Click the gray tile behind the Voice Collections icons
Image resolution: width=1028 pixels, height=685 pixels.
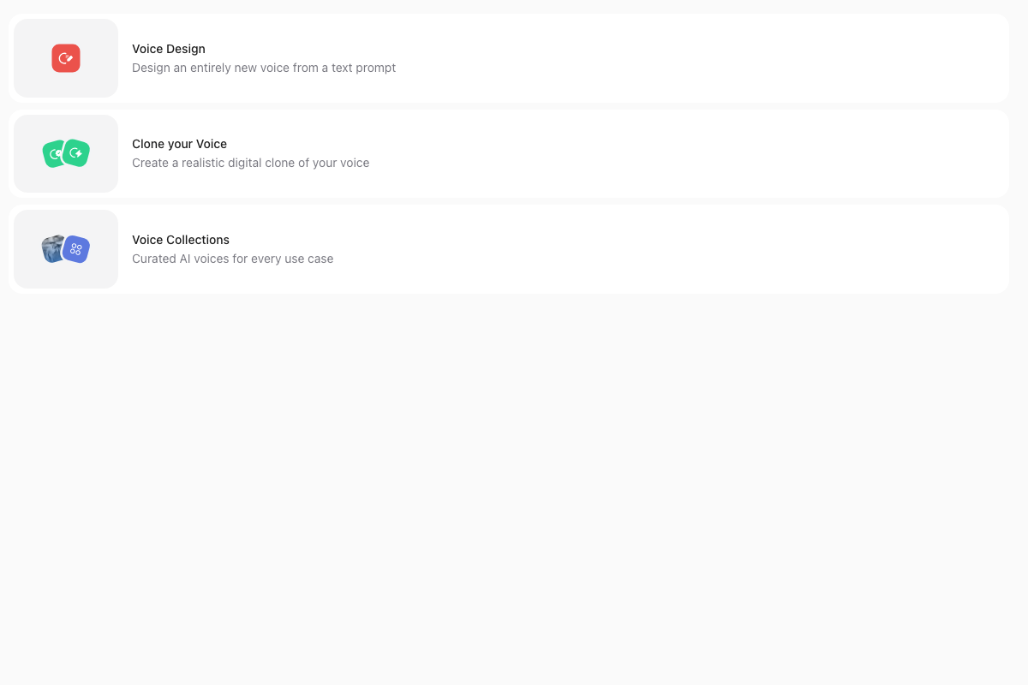(66, 249)
